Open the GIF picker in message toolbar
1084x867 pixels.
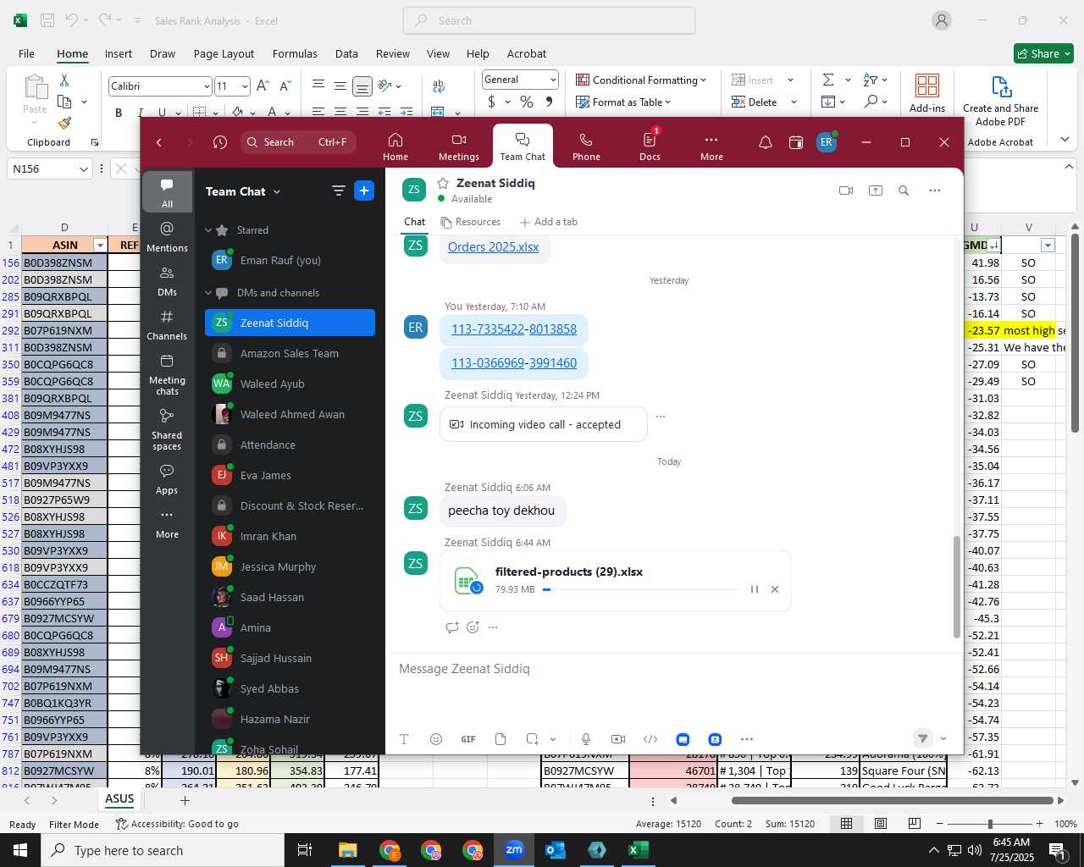tap(468, 739)
